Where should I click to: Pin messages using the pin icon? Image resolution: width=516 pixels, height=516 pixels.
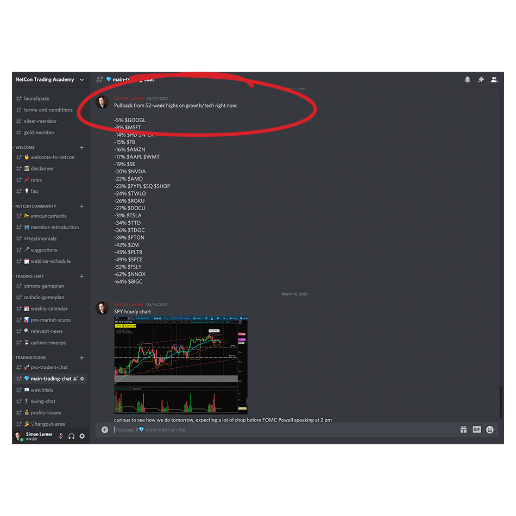481,79
